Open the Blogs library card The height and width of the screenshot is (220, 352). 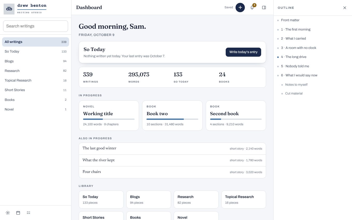click(149, 200)
